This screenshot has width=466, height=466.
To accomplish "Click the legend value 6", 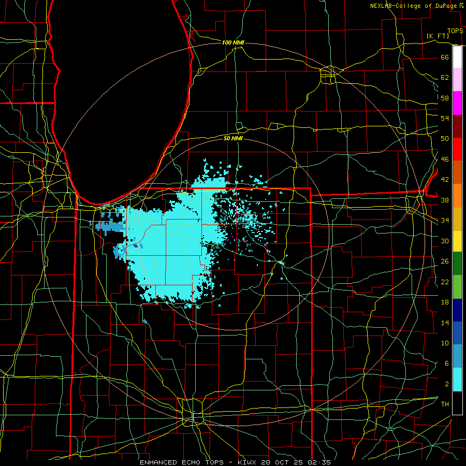I will (446, 363).
